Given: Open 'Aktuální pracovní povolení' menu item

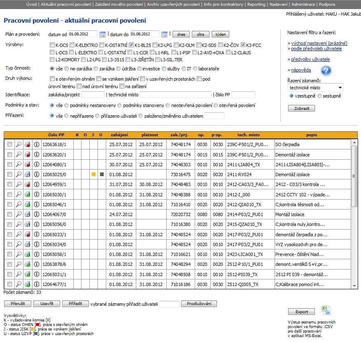Looking at the screenshot, I should tap(66, 5).
